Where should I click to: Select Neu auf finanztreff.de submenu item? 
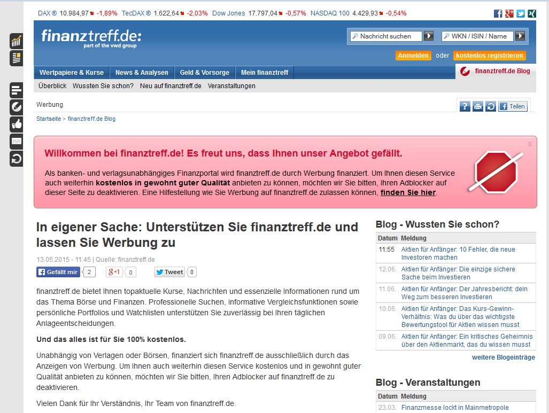point(171,85)
